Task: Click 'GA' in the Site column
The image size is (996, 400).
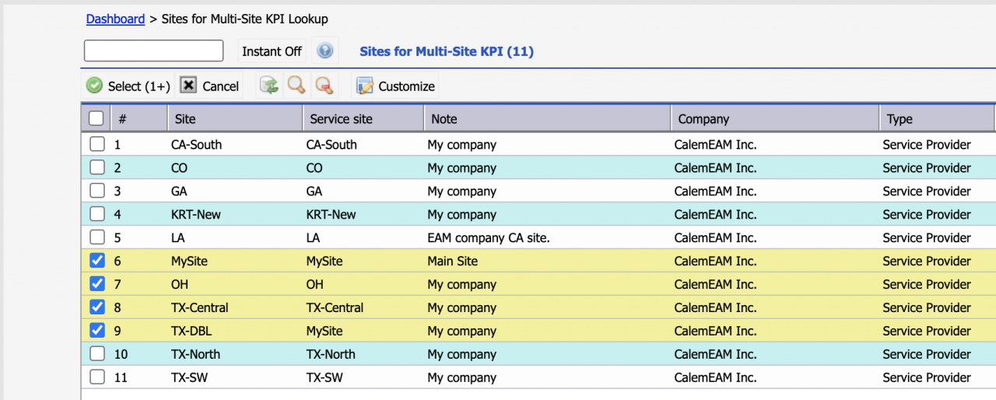Action: point(179,191)
